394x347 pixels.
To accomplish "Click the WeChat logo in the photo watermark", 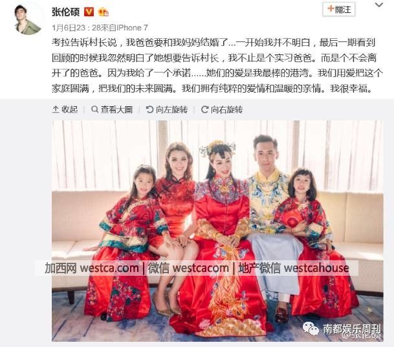I will click(x=311, y=328).
